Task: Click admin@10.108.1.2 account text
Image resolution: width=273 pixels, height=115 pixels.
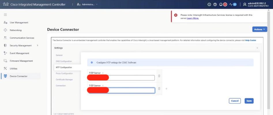Action: (x=257, y=3)
